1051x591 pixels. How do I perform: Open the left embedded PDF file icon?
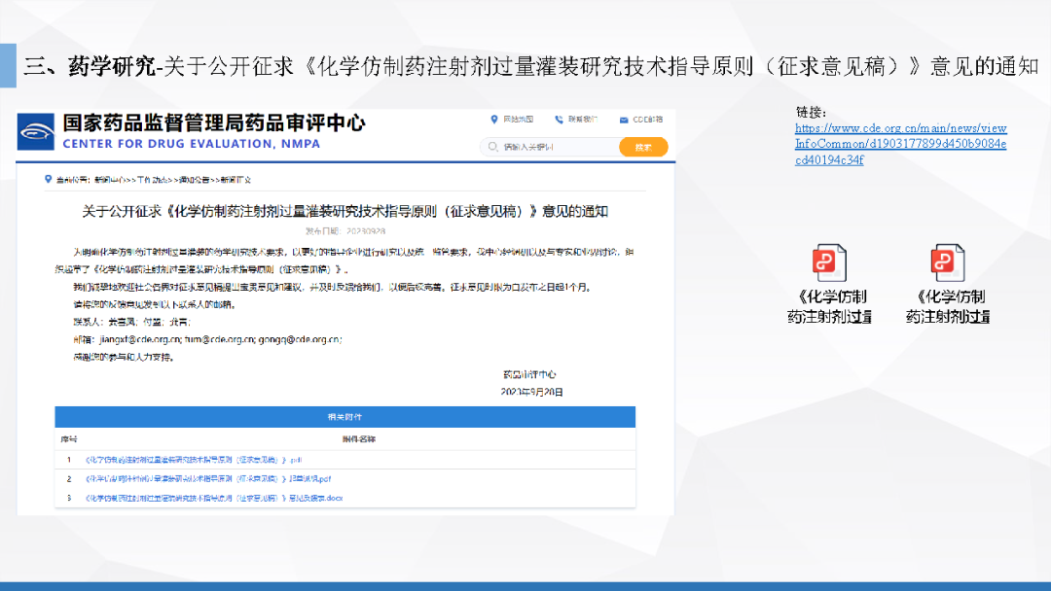829,263
